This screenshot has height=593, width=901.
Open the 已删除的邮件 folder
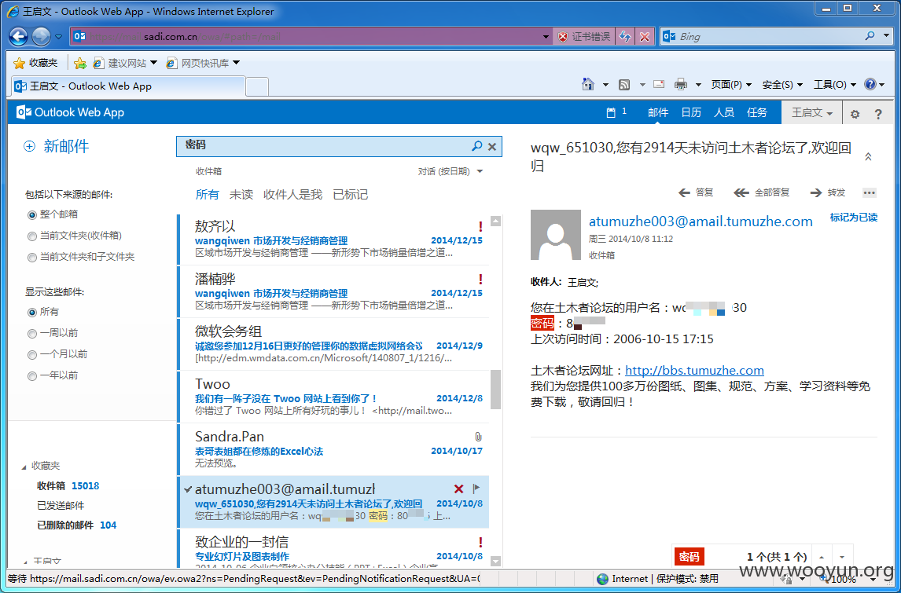click(76, 525)
